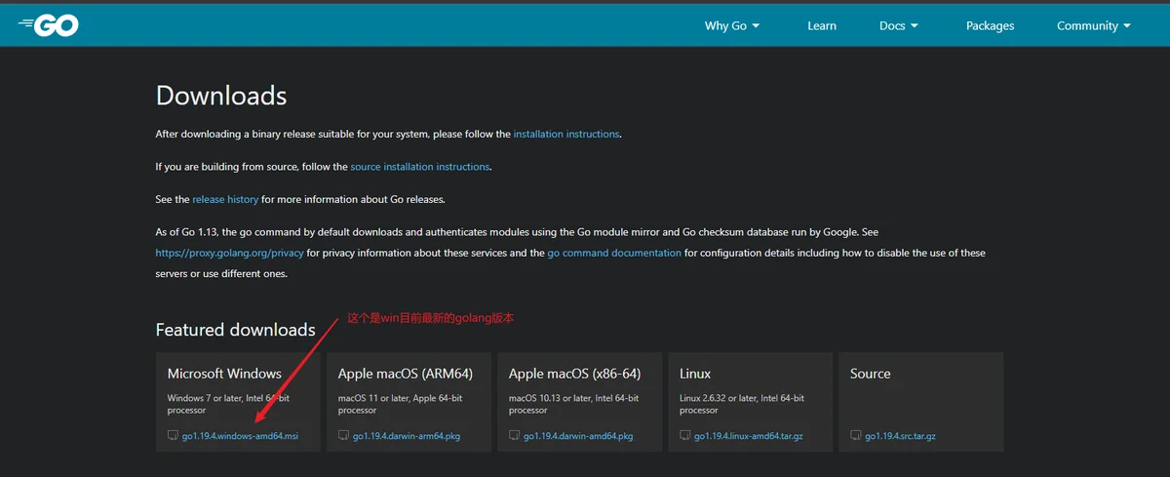Click the Featured downloads heading

point(236,330)
